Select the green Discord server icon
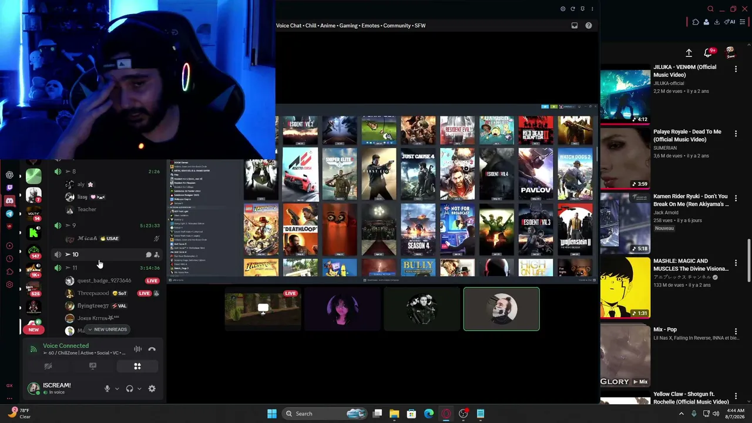Image resolution: width=752 pixels, height=423 pixels. click(x=33, y=175)
